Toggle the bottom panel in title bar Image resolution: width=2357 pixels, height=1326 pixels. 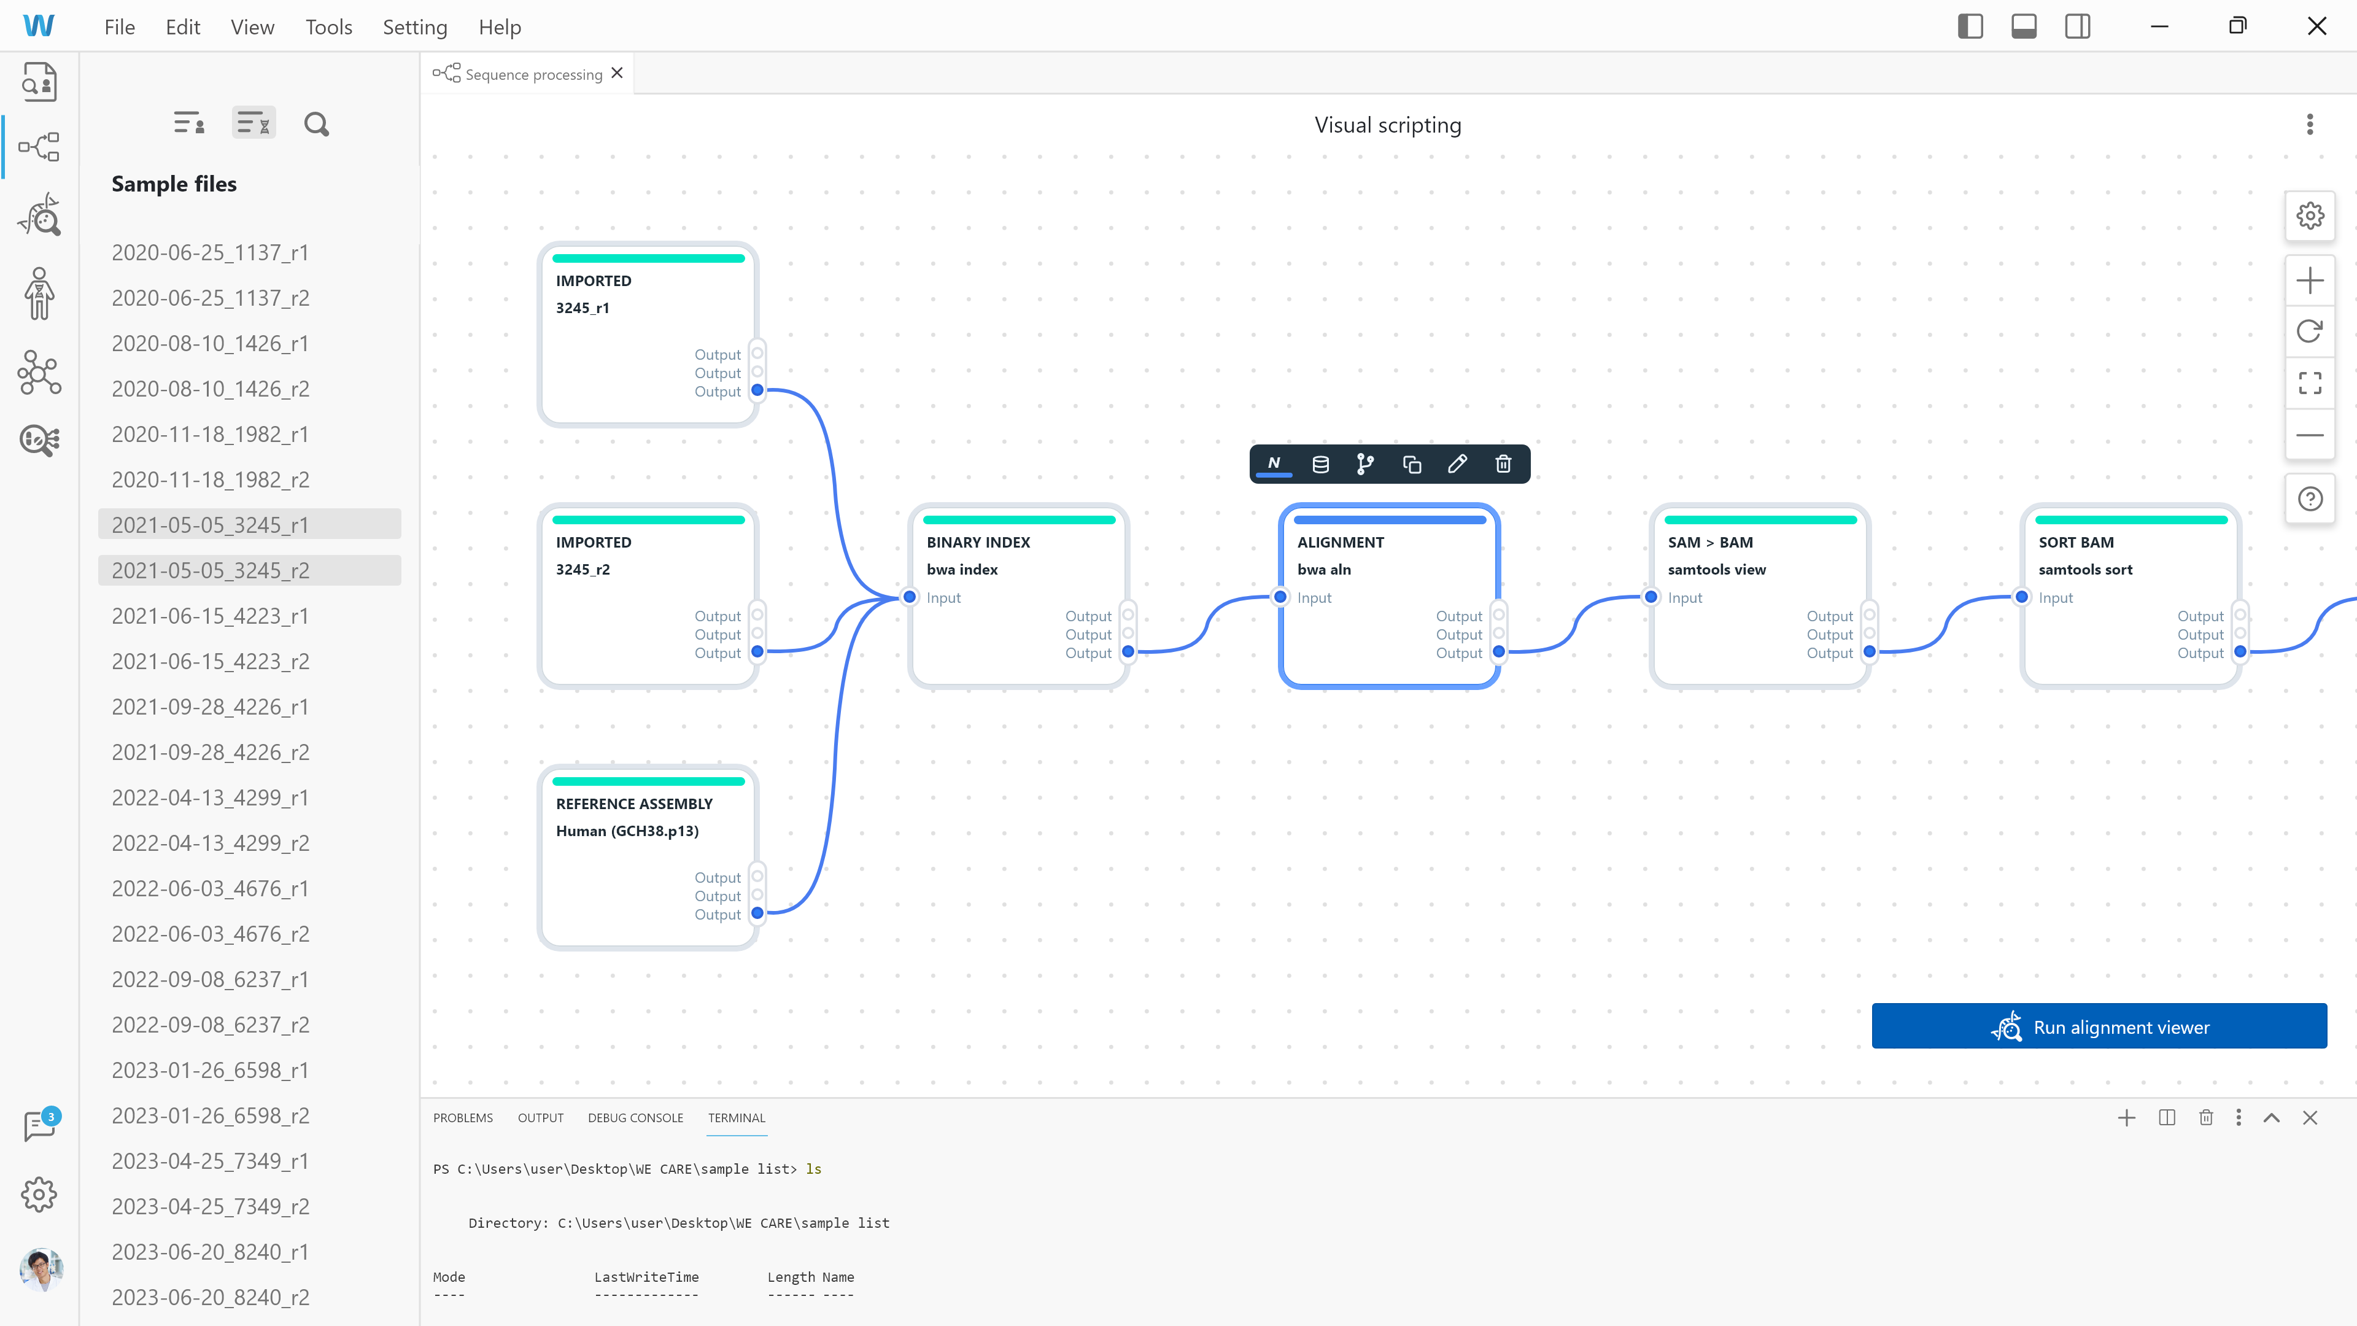[x=2023, y=26]
